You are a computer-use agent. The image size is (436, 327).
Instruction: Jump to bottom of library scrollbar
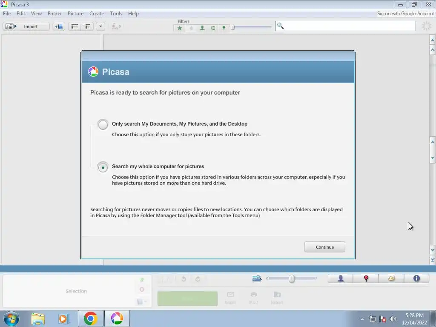tap(433, 260)
